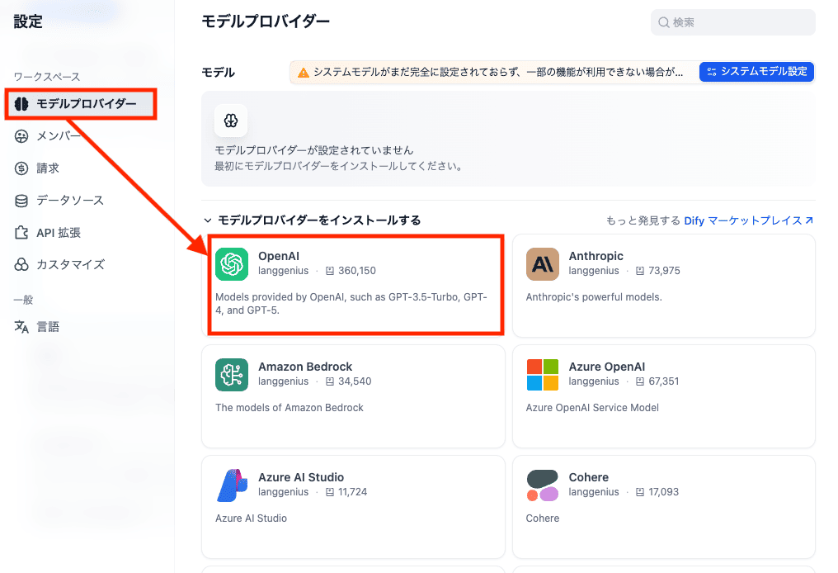The width and height of the screenshot is (838, 573).
Task: Select the Cohere provider title
Action: pyautogui.click(x=588, y=477)
